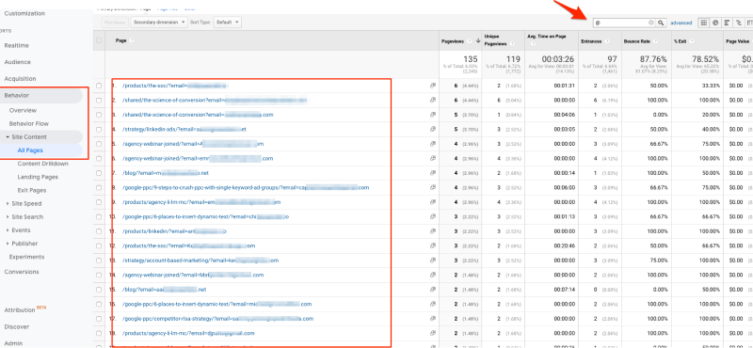This screenshot has width=753, height=348.
Task: Open row 1 page in new window icon
Action: coord(433,86)
